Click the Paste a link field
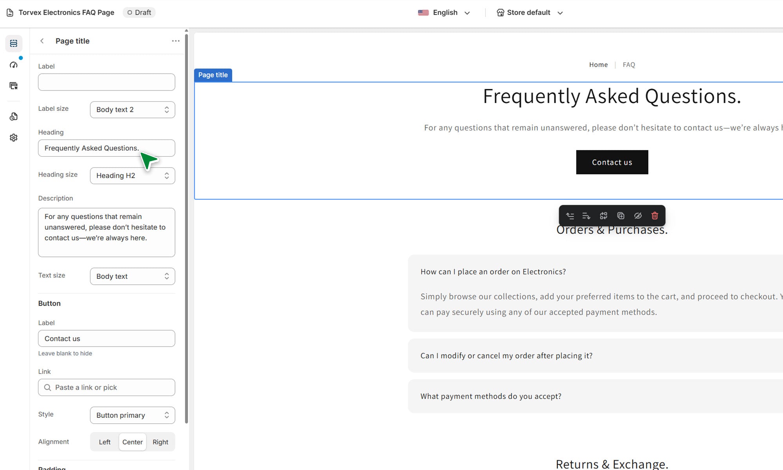The image size is (783, 470). pos(106,387)
